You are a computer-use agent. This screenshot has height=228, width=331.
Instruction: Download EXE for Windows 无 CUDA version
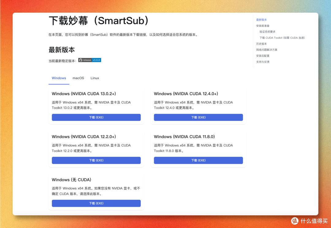coord(96,203)
